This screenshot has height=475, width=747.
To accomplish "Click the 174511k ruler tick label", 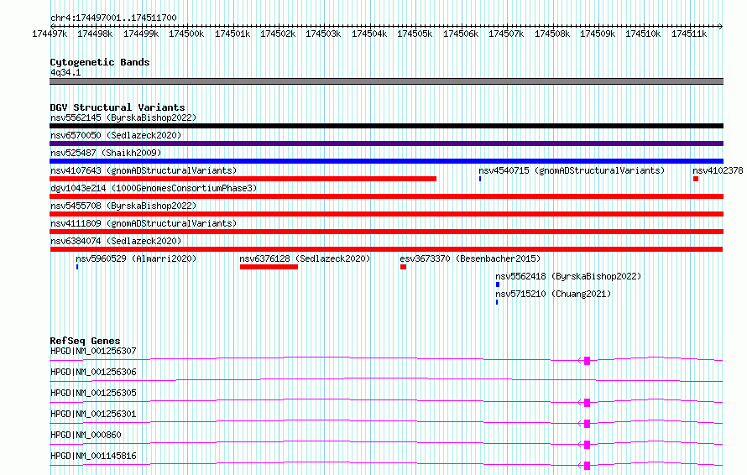I will click(689, 34).
